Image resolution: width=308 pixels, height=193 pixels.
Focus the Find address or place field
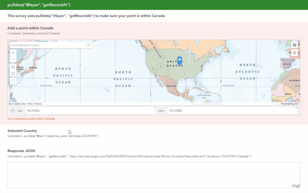[48, 45]
